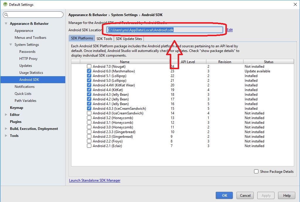Viewport: 300px width, 202px height.
Task: Click the search magnifier icon in settings
Action: coord(6,15)
